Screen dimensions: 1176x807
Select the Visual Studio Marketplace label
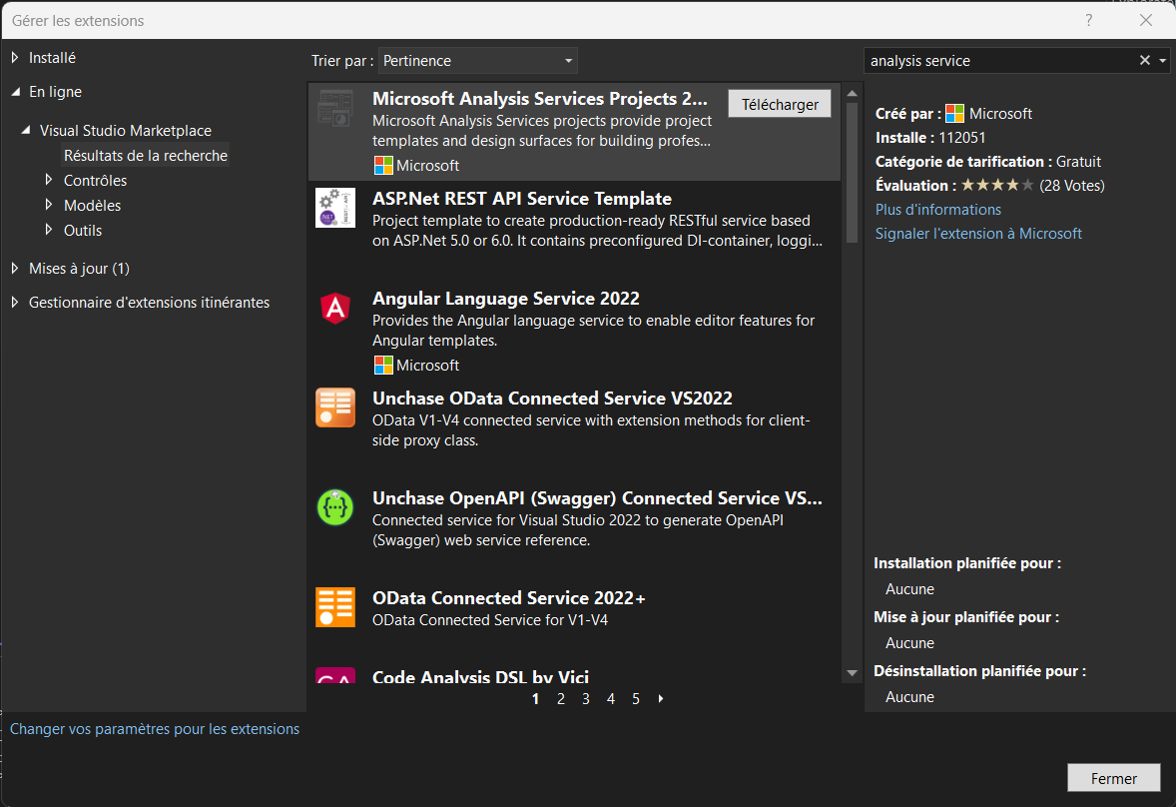tap(126, 131)
